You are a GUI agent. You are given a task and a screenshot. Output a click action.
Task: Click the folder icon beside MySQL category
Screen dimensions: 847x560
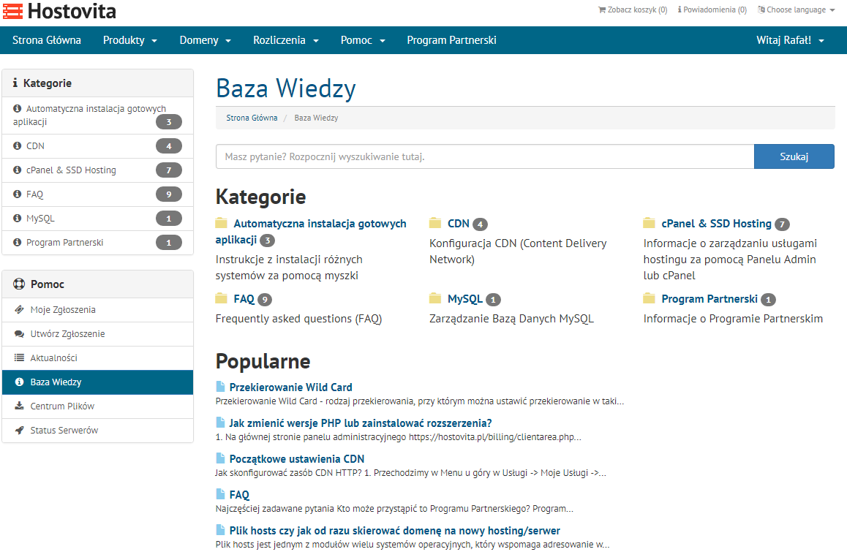click(435, 298)
